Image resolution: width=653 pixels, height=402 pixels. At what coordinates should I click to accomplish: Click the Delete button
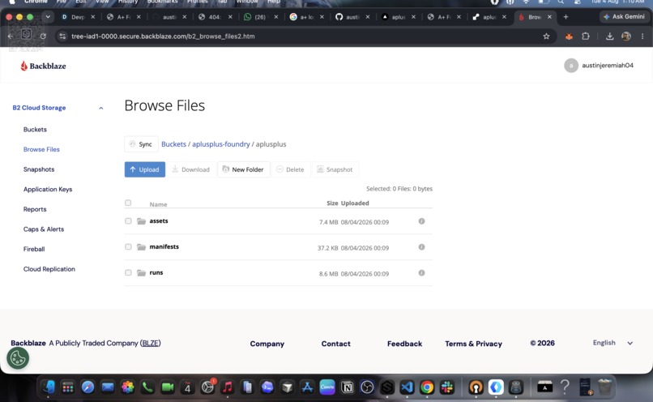pyautogui.click(x=290, y=169)
